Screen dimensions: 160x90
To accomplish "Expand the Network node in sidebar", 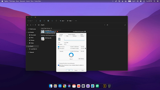I will [x=27, y=52].
